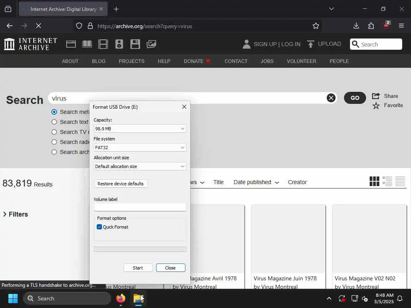Open the Firefox extensions menu
Viewport: 411px width, 308px height.
pyautogui.click(x=371, y=26)
